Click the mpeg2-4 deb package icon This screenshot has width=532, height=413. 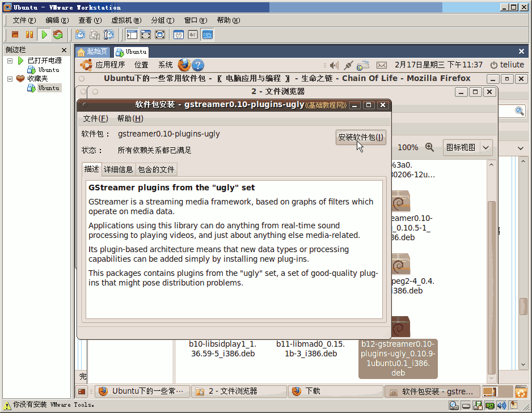(400, 264)
